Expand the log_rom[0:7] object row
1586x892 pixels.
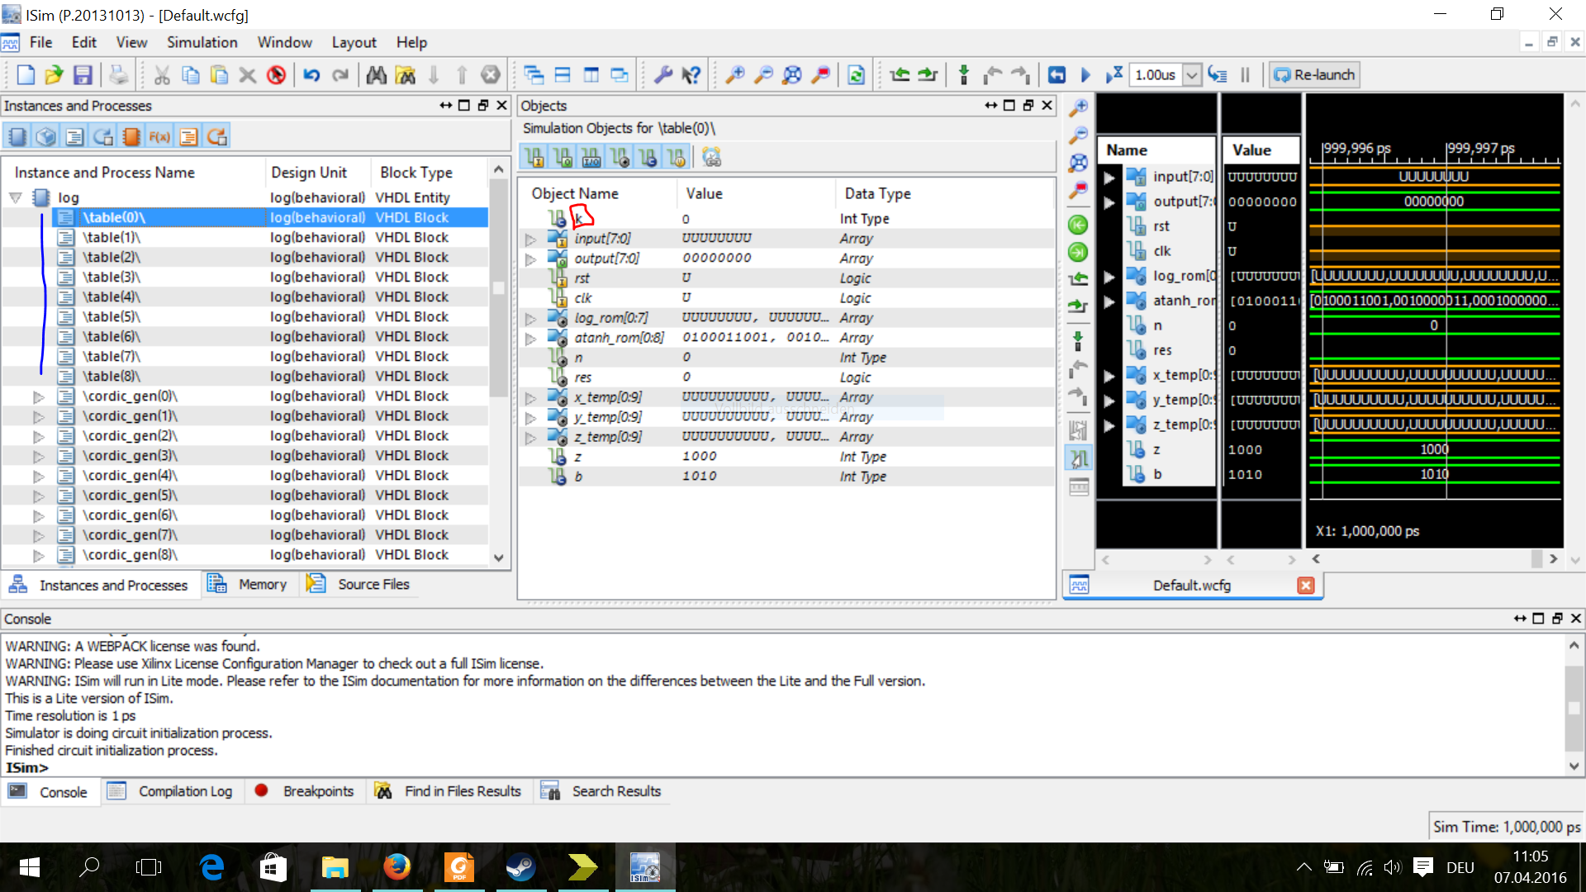(x=530, y=319)
